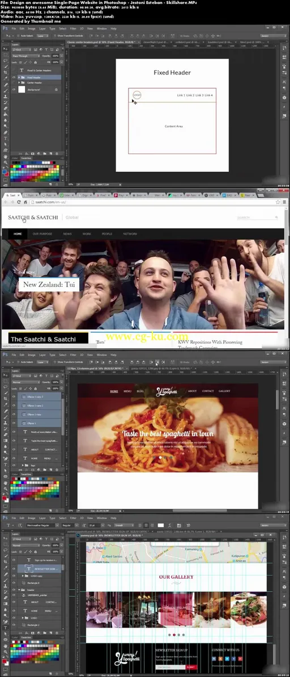The height and width of the screenshot is (677, 290).
Task: Open Normal blend mode dropdown in spaghetti window
Action: 25,382
